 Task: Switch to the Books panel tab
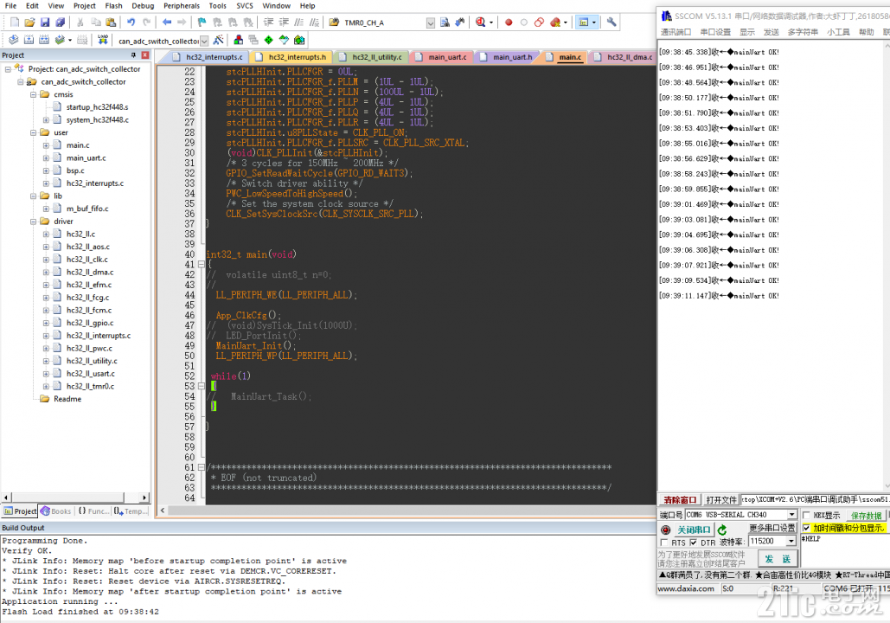tap(55, 511)
